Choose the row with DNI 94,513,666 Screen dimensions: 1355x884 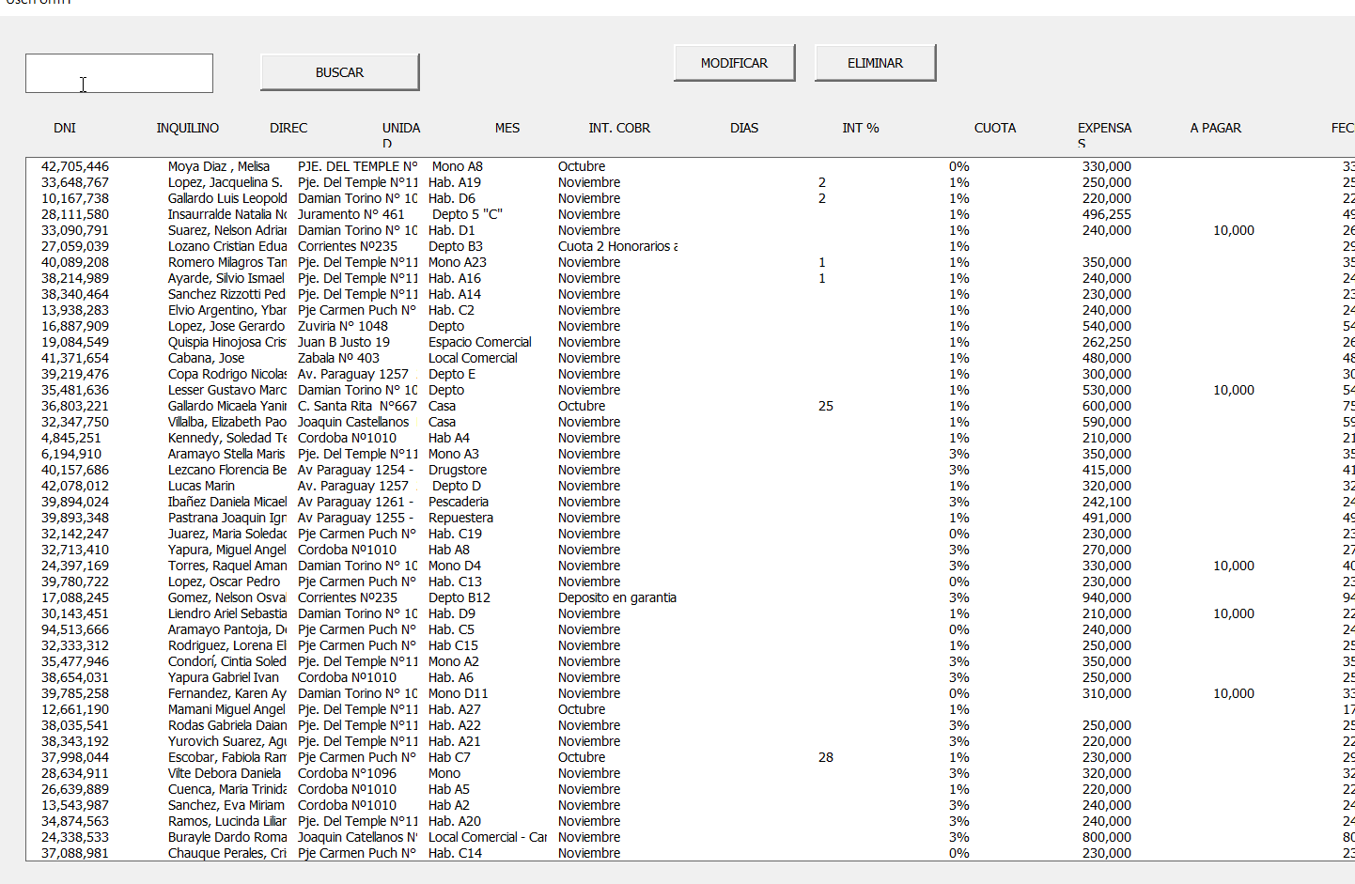(75, 629)
